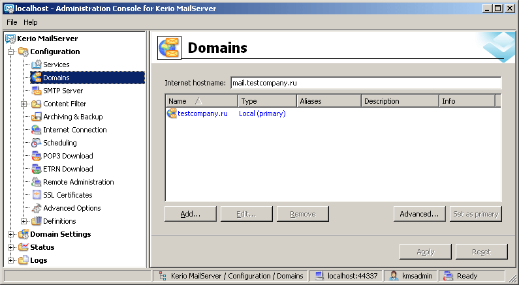Click the localhost computer icon in status bar
This screenshot has width=519, height=285.
tap(319, 276)
